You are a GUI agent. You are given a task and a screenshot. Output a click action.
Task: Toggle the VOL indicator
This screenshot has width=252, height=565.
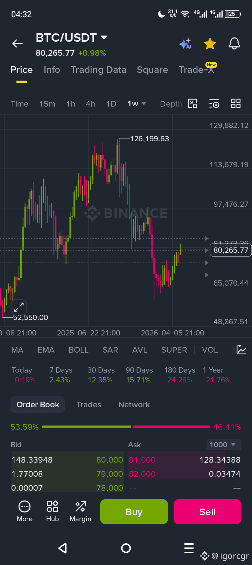click(x=210, y=350)
